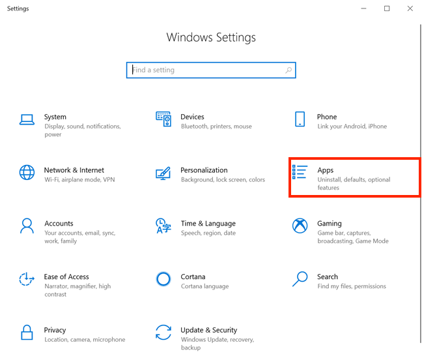Open the Cortana circle icon
This screenshot has height=360, width=422.
163,279
